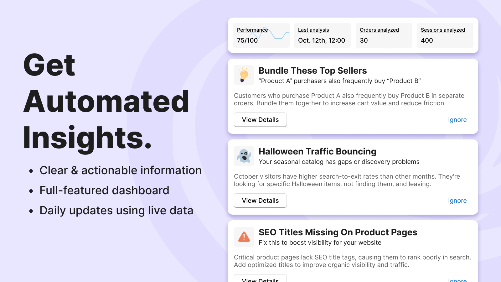Open View Details for Bundle These Top Sellers
This screenshot has height=282, width=501.
click(x=260, y=120)
